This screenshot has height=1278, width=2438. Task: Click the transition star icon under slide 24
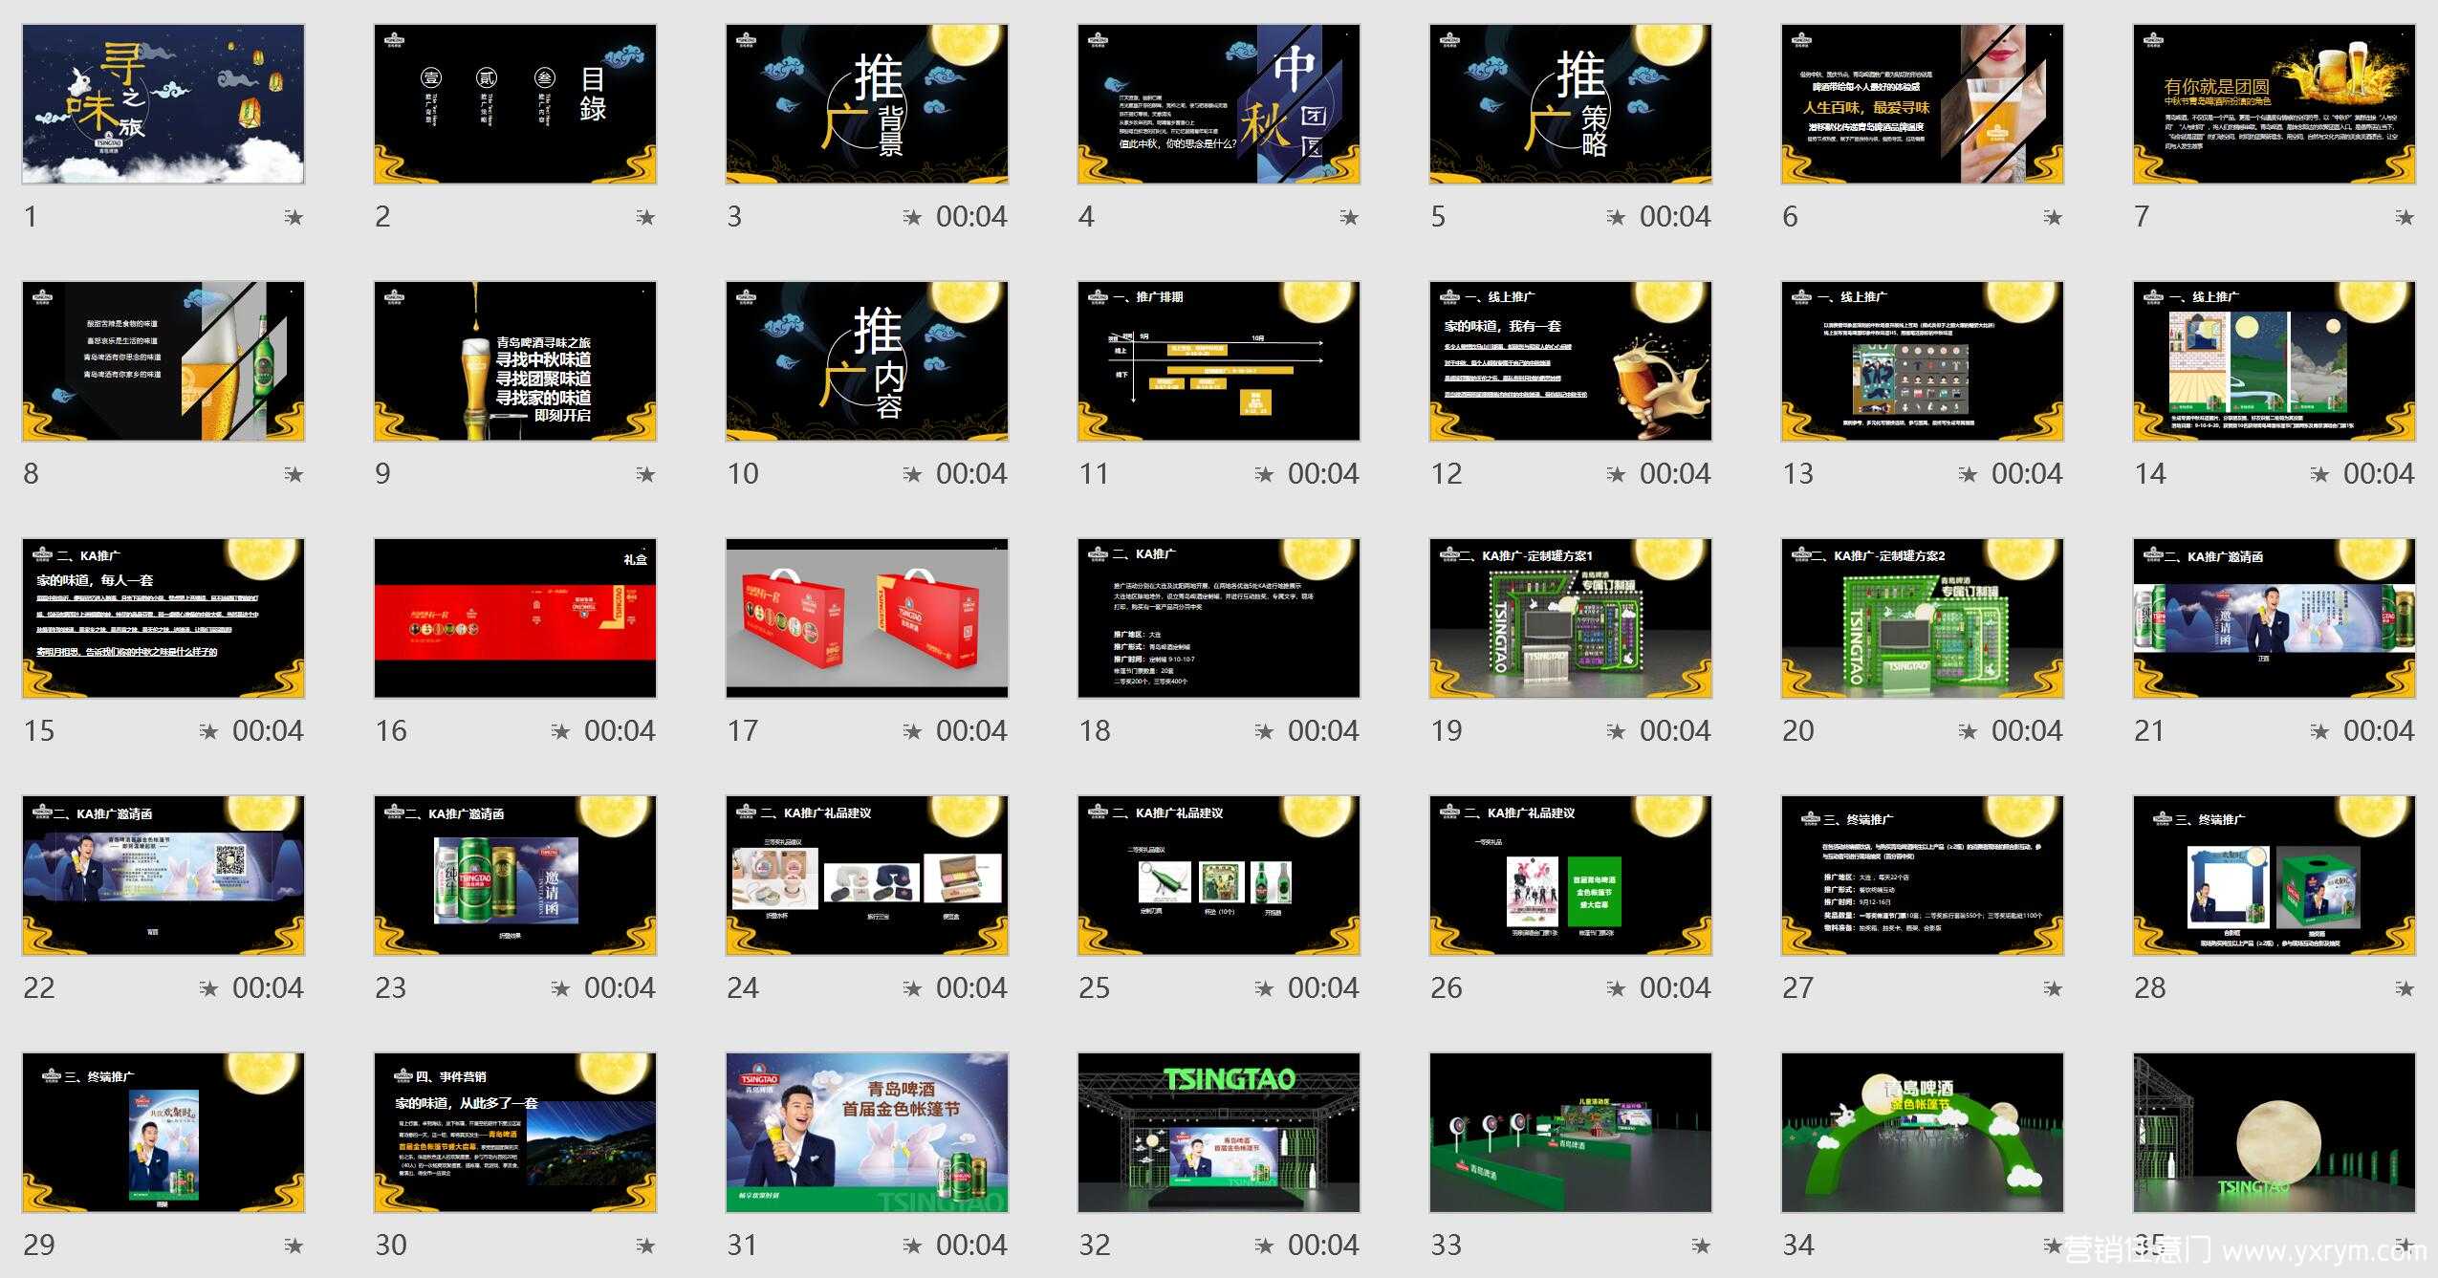coord(912,989)
